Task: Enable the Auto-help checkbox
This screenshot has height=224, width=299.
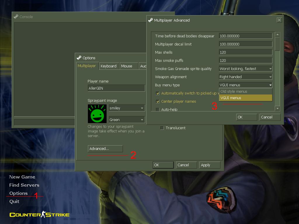Action: [x=158, y=110]
